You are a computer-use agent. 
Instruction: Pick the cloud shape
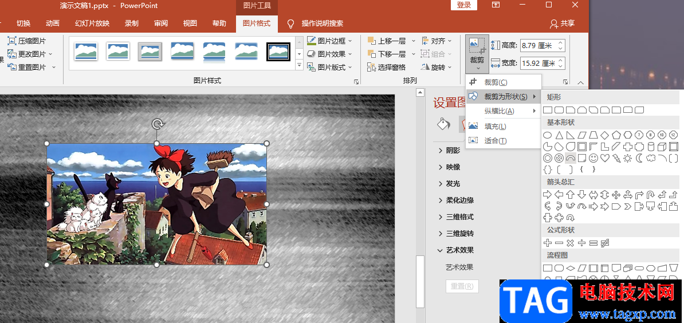(x=650, y=158)
